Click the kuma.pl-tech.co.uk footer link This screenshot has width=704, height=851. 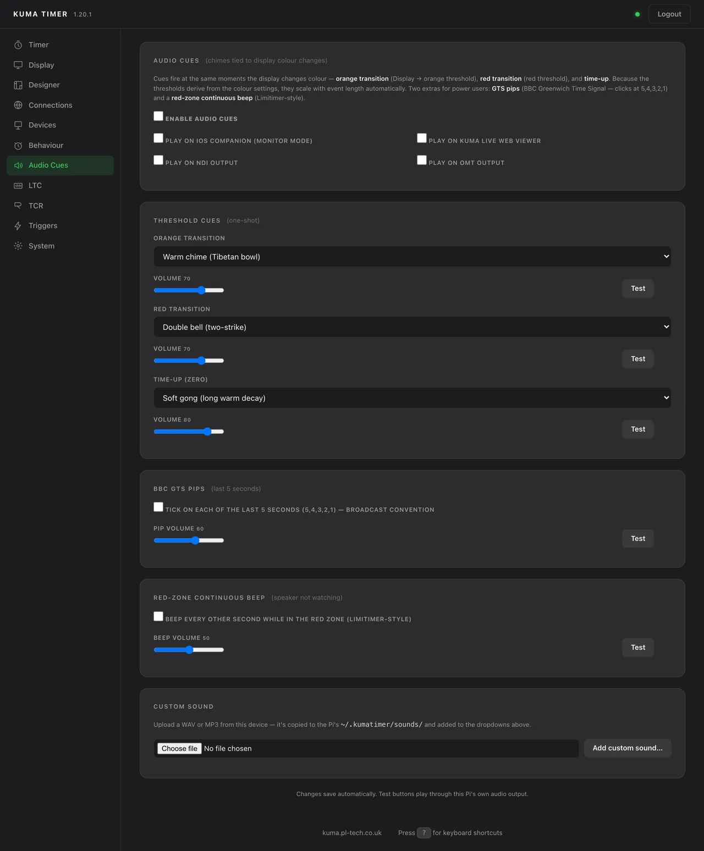coord(352,833)
